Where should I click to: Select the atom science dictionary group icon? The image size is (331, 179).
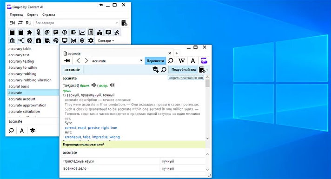(30, 40)
